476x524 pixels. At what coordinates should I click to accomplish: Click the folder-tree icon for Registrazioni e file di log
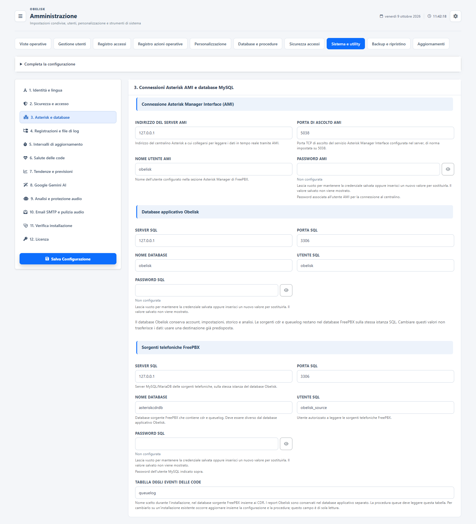pos(25,131)
